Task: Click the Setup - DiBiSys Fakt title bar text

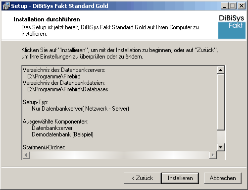Action: tap(59, 6)
